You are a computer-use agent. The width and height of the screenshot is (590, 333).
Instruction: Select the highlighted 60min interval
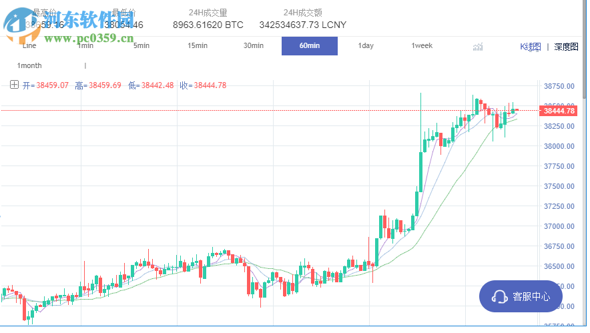point(310,46)
